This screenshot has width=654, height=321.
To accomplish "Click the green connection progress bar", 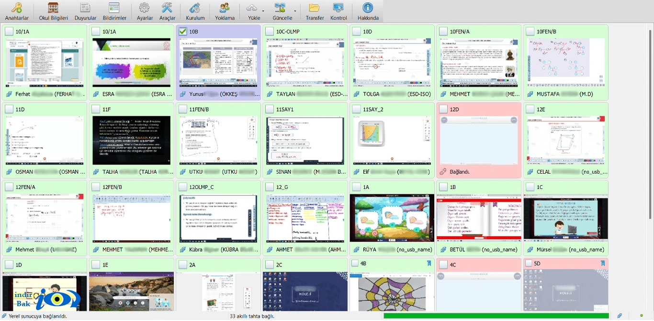I will coord(496,316).
